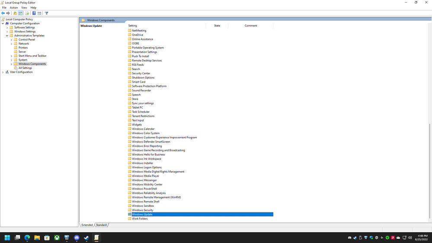Click the network tray icon
Viewport: 432px width, 243px height.
(x=404, y=237)
